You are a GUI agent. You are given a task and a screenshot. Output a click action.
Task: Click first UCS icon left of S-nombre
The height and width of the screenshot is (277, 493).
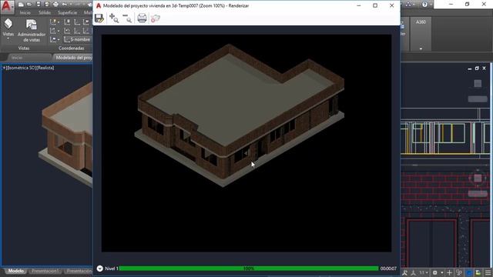click(54, 39)
